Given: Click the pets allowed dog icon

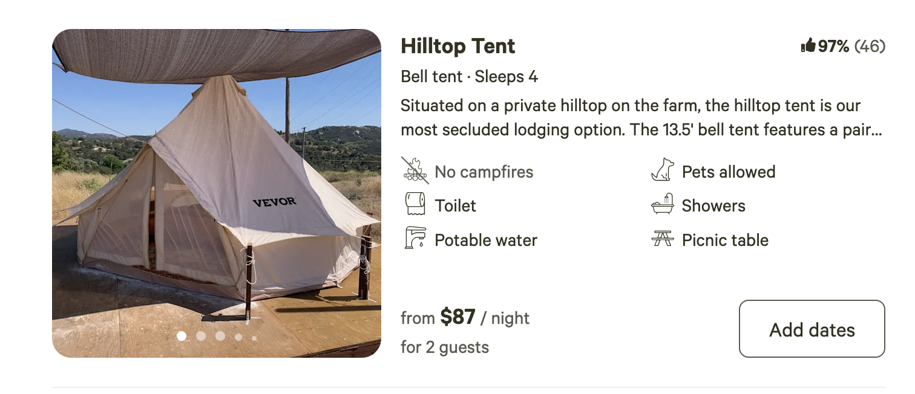Looking at the screenshot, I should tap(663, 170).
